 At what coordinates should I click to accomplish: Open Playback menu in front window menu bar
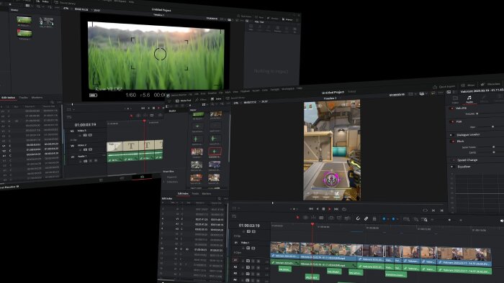[x=245, y=91]
